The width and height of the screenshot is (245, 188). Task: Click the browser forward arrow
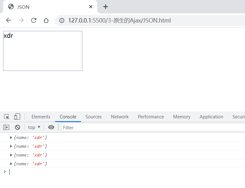(x=21, y=20)
